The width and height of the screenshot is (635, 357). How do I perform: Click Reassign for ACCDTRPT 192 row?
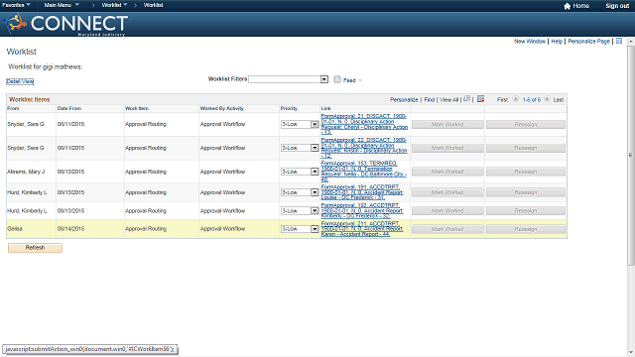pyautogui.click(x=526, y=211)
